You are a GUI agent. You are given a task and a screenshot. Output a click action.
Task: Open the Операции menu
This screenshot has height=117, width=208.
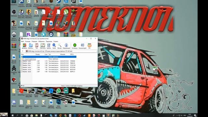pos(34,41)
